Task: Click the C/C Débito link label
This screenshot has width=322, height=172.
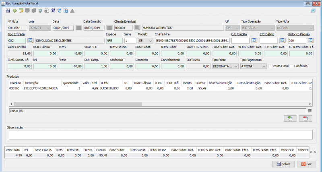Action: point(267,34)
